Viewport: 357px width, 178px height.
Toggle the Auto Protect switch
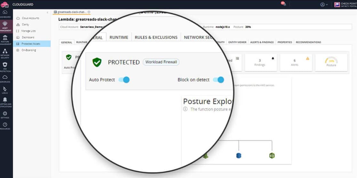[x=124, y=80]
